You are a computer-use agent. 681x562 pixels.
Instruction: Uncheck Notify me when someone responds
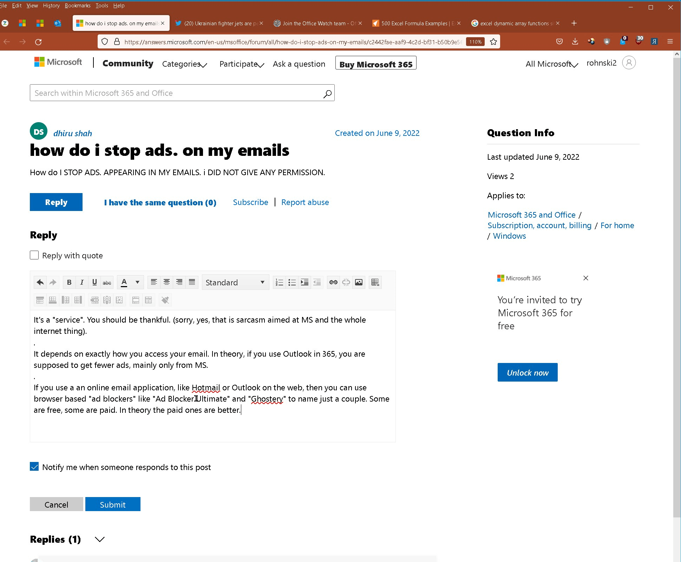point(34,467)
